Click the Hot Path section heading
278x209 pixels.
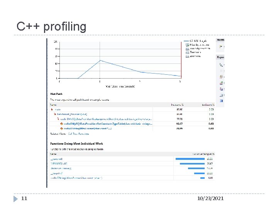click(56, 94)
